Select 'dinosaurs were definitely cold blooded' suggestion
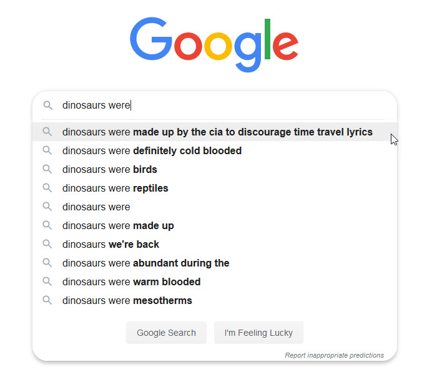 point(152,150)
